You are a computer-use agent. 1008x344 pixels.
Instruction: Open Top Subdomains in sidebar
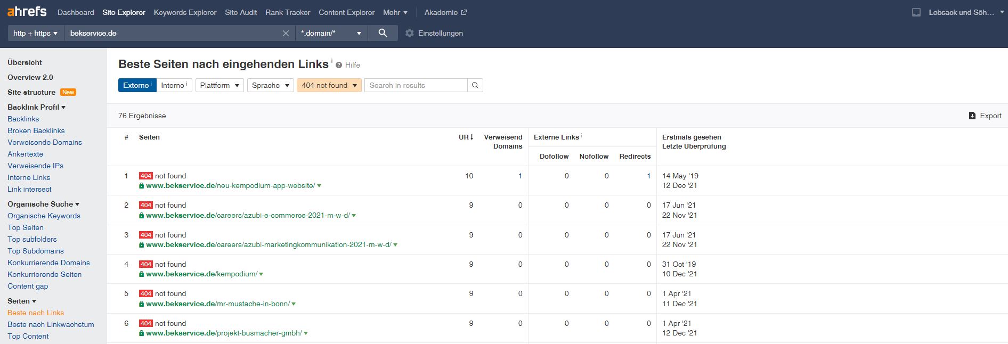36,251
